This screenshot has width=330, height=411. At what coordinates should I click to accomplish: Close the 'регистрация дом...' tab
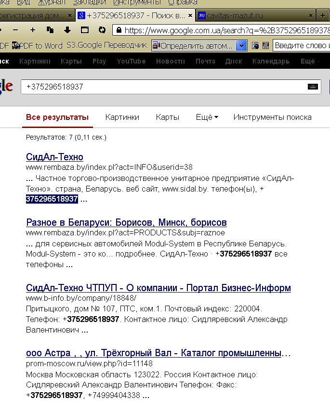pyautogui.click(x=69, y=15)
